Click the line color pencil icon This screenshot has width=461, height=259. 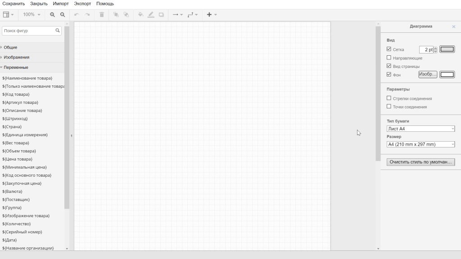click(x=151, y=15)
